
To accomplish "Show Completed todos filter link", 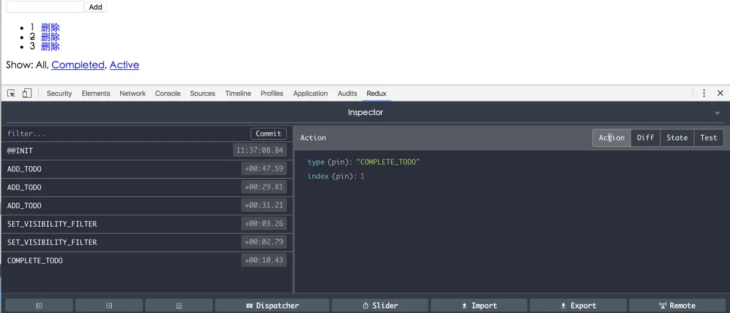I will pyautogui.click(x=78, y=65).
